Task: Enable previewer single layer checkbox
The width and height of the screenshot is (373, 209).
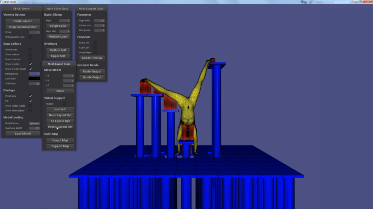Action: coord(95,52)
